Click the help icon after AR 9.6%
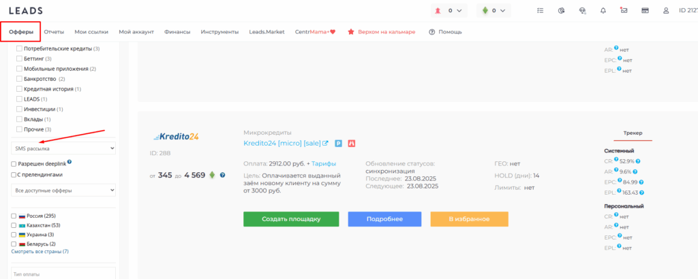 (x=635, y=171)
